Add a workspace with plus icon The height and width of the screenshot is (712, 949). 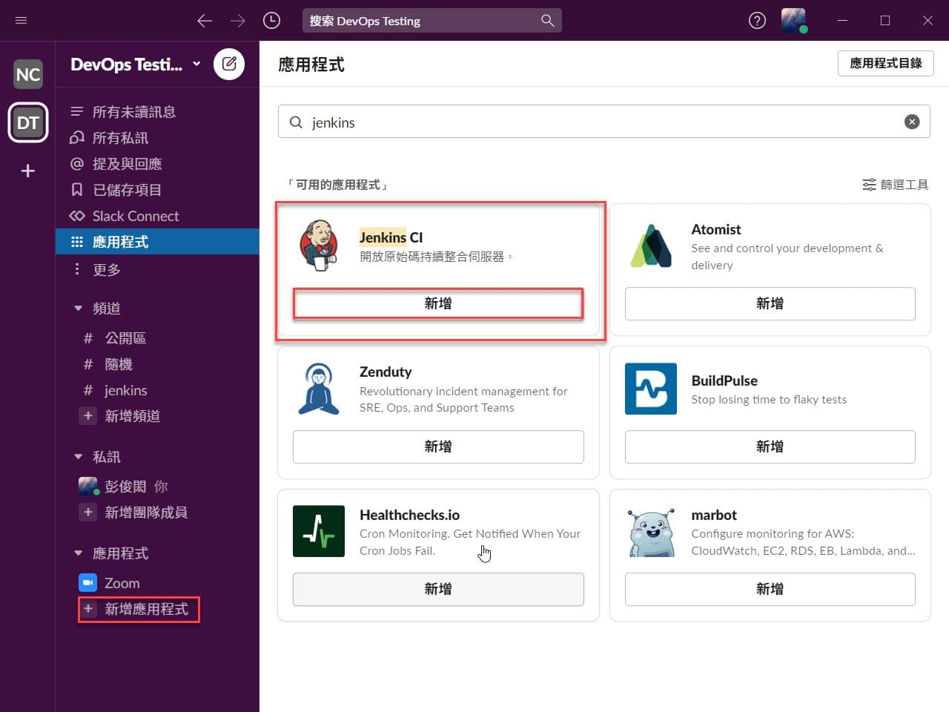pos(28,171)
